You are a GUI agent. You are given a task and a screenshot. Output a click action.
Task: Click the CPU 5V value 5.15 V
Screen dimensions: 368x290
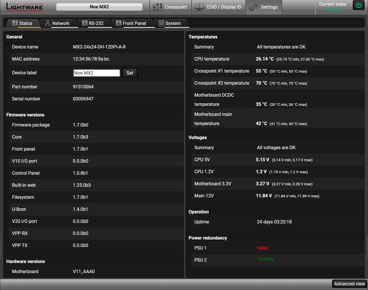click(263, 159)
